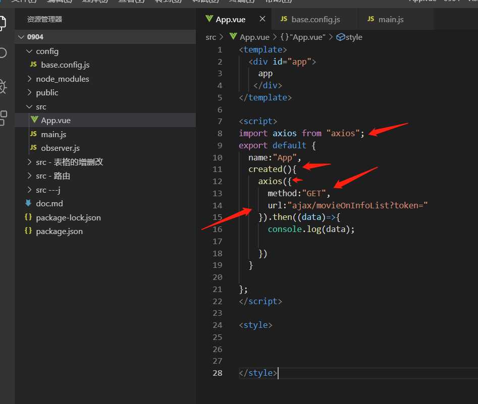The width and height of the screenshot is (478, 404).
Task: Click the Vue icon beside App.vue in tree
Action: [34, 120]
